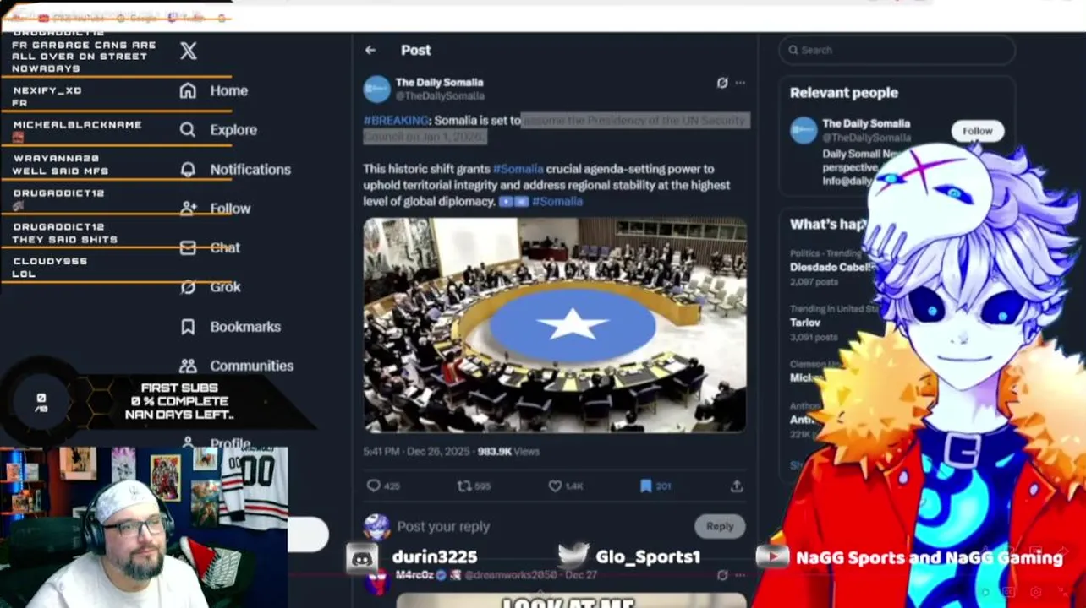The width and height of the screenshot is (1086, 608).
Task: Click the share icon on post
Action: click(x=737, y=486)
